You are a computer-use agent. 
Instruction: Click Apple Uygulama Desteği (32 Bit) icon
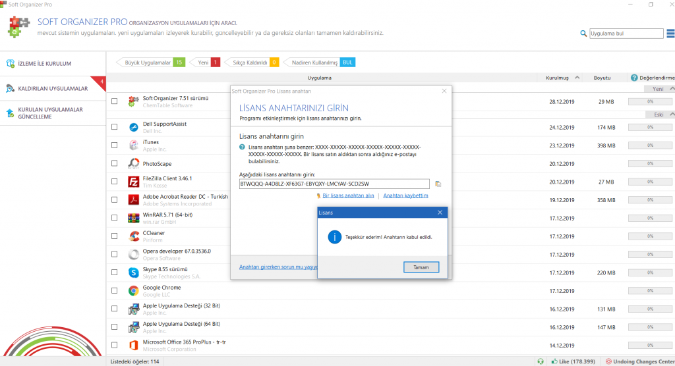133,309
